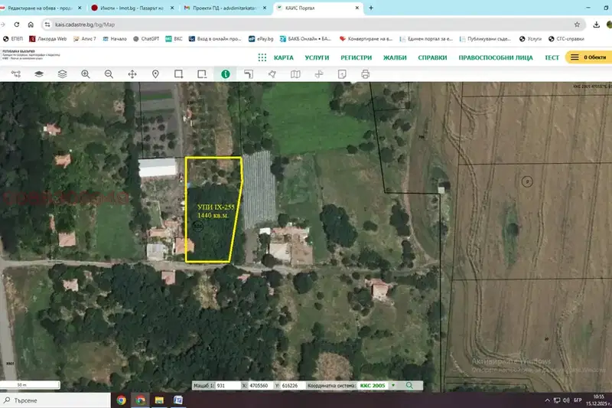
Task: Open the Word icon in taskbar
Action: tap(178, 400)
